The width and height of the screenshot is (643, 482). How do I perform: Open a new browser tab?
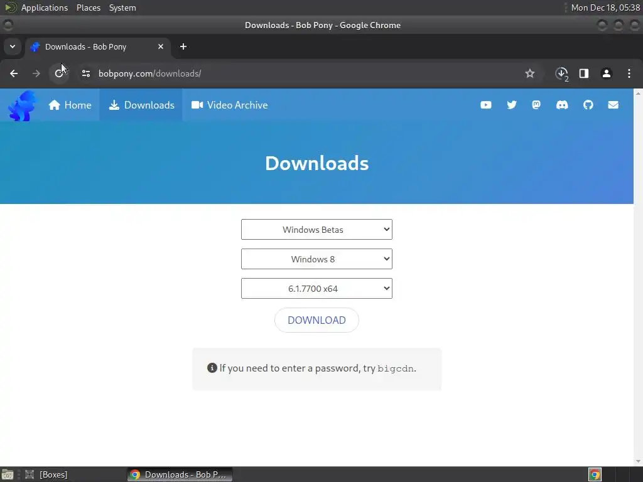pos(183,46)
